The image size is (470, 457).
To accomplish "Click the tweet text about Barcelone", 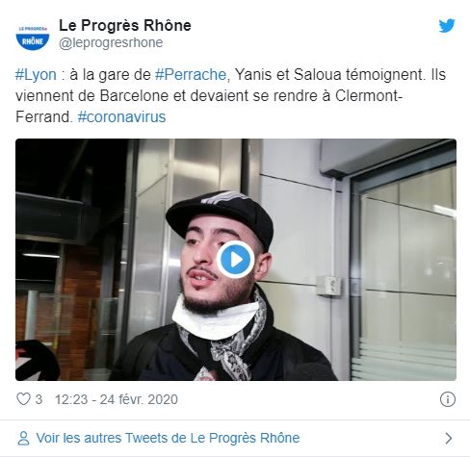I will tap(230, 96).
